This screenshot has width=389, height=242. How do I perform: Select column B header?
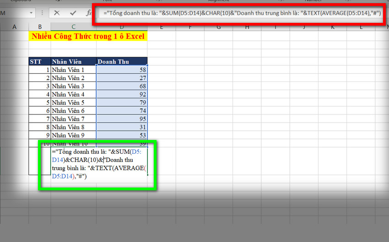[40, 27]
